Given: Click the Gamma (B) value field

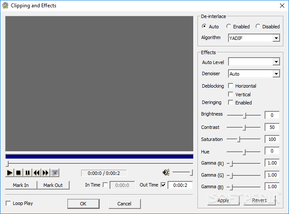Looking at the screenshot, I should click(272, 186).
